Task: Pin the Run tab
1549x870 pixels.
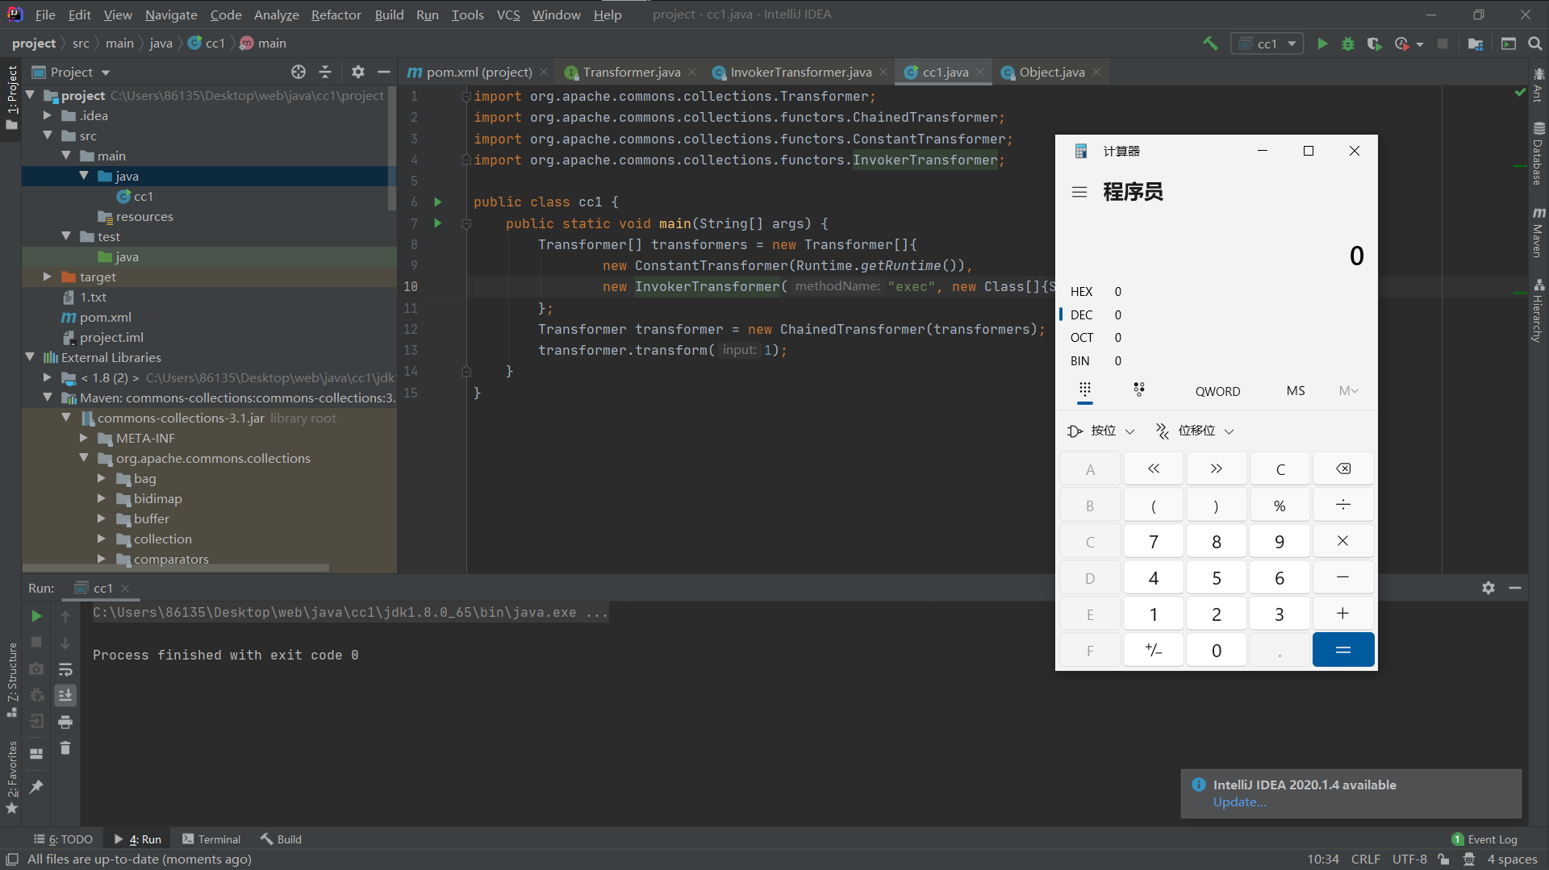Action: point(36,787)
